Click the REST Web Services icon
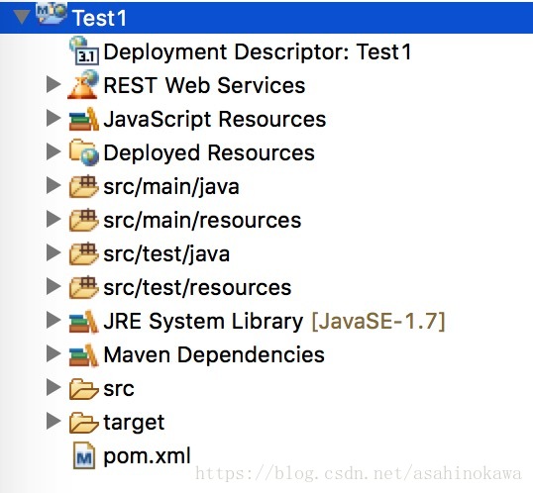533x493 pixels. 83,84
